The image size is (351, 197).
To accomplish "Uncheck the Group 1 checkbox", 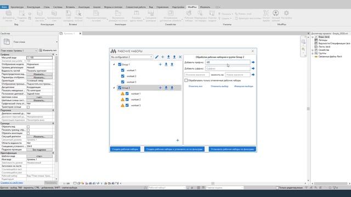I will (120, 65).
